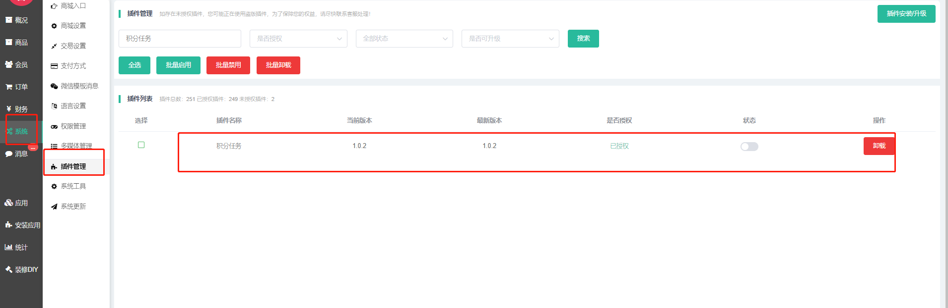Click the 系统更新 paper plane icon
The height and width of the screenshot is (308, 948).
(x=54, y=206)
